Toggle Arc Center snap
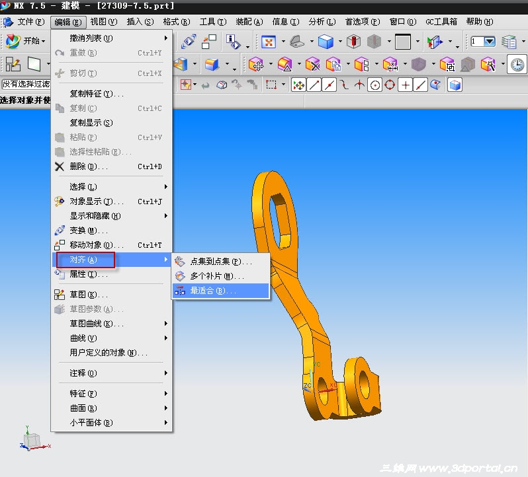This screenshot has height=477, width=528. pos(374,85)
